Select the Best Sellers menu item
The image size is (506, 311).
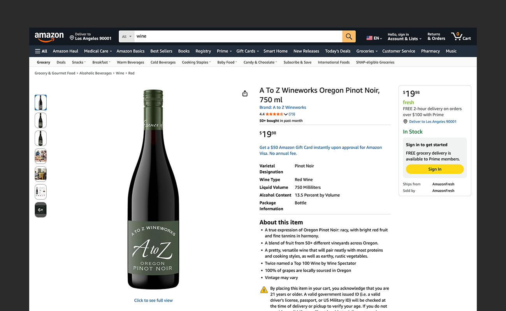coord(161,51)
